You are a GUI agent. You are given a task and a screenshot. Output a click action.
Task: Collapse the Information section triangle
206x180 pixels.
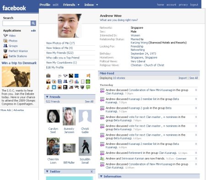(x=101, y=176)
